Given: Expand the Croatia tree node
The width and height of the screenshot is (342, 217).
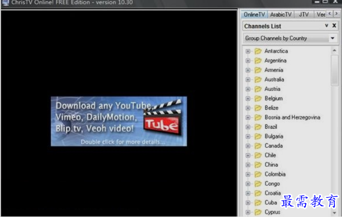Looking at the screenshot, I should coord(248,194).
